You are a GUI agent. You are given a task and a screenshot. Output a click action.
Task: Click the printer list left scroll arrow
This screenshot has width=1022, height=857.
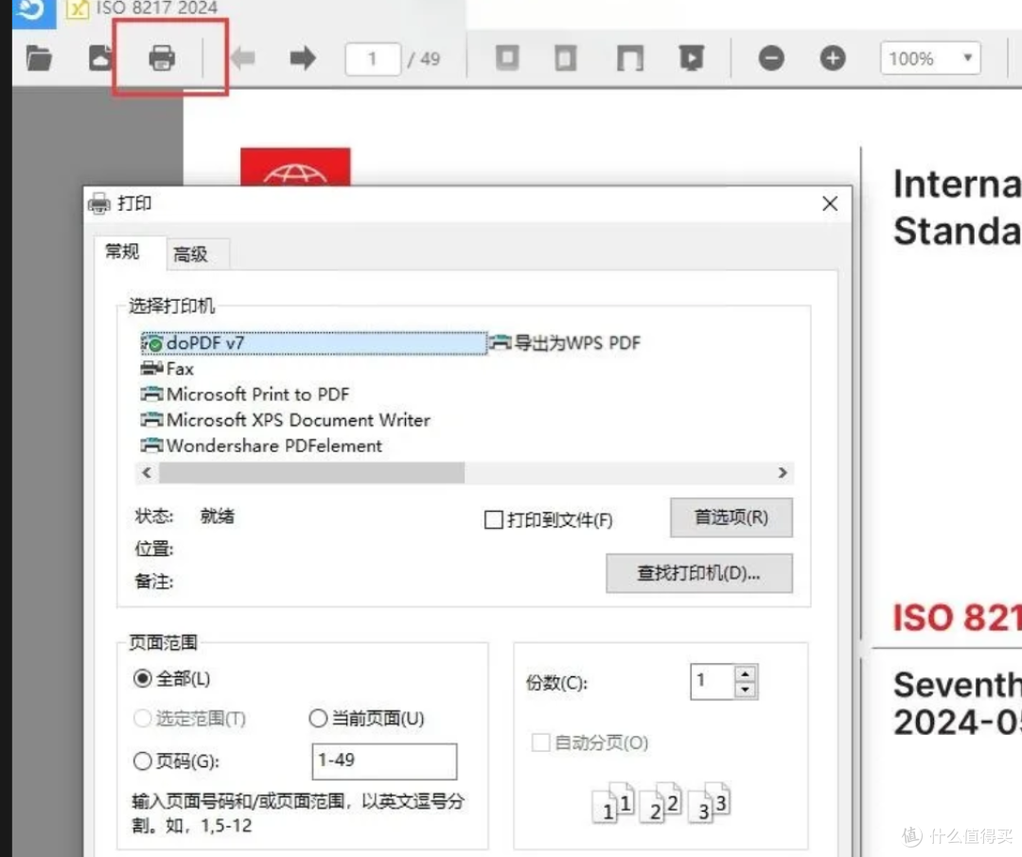click(x=147, y=473)
